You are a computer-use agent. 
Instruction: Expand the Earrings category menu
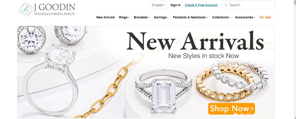coord(161,17)
